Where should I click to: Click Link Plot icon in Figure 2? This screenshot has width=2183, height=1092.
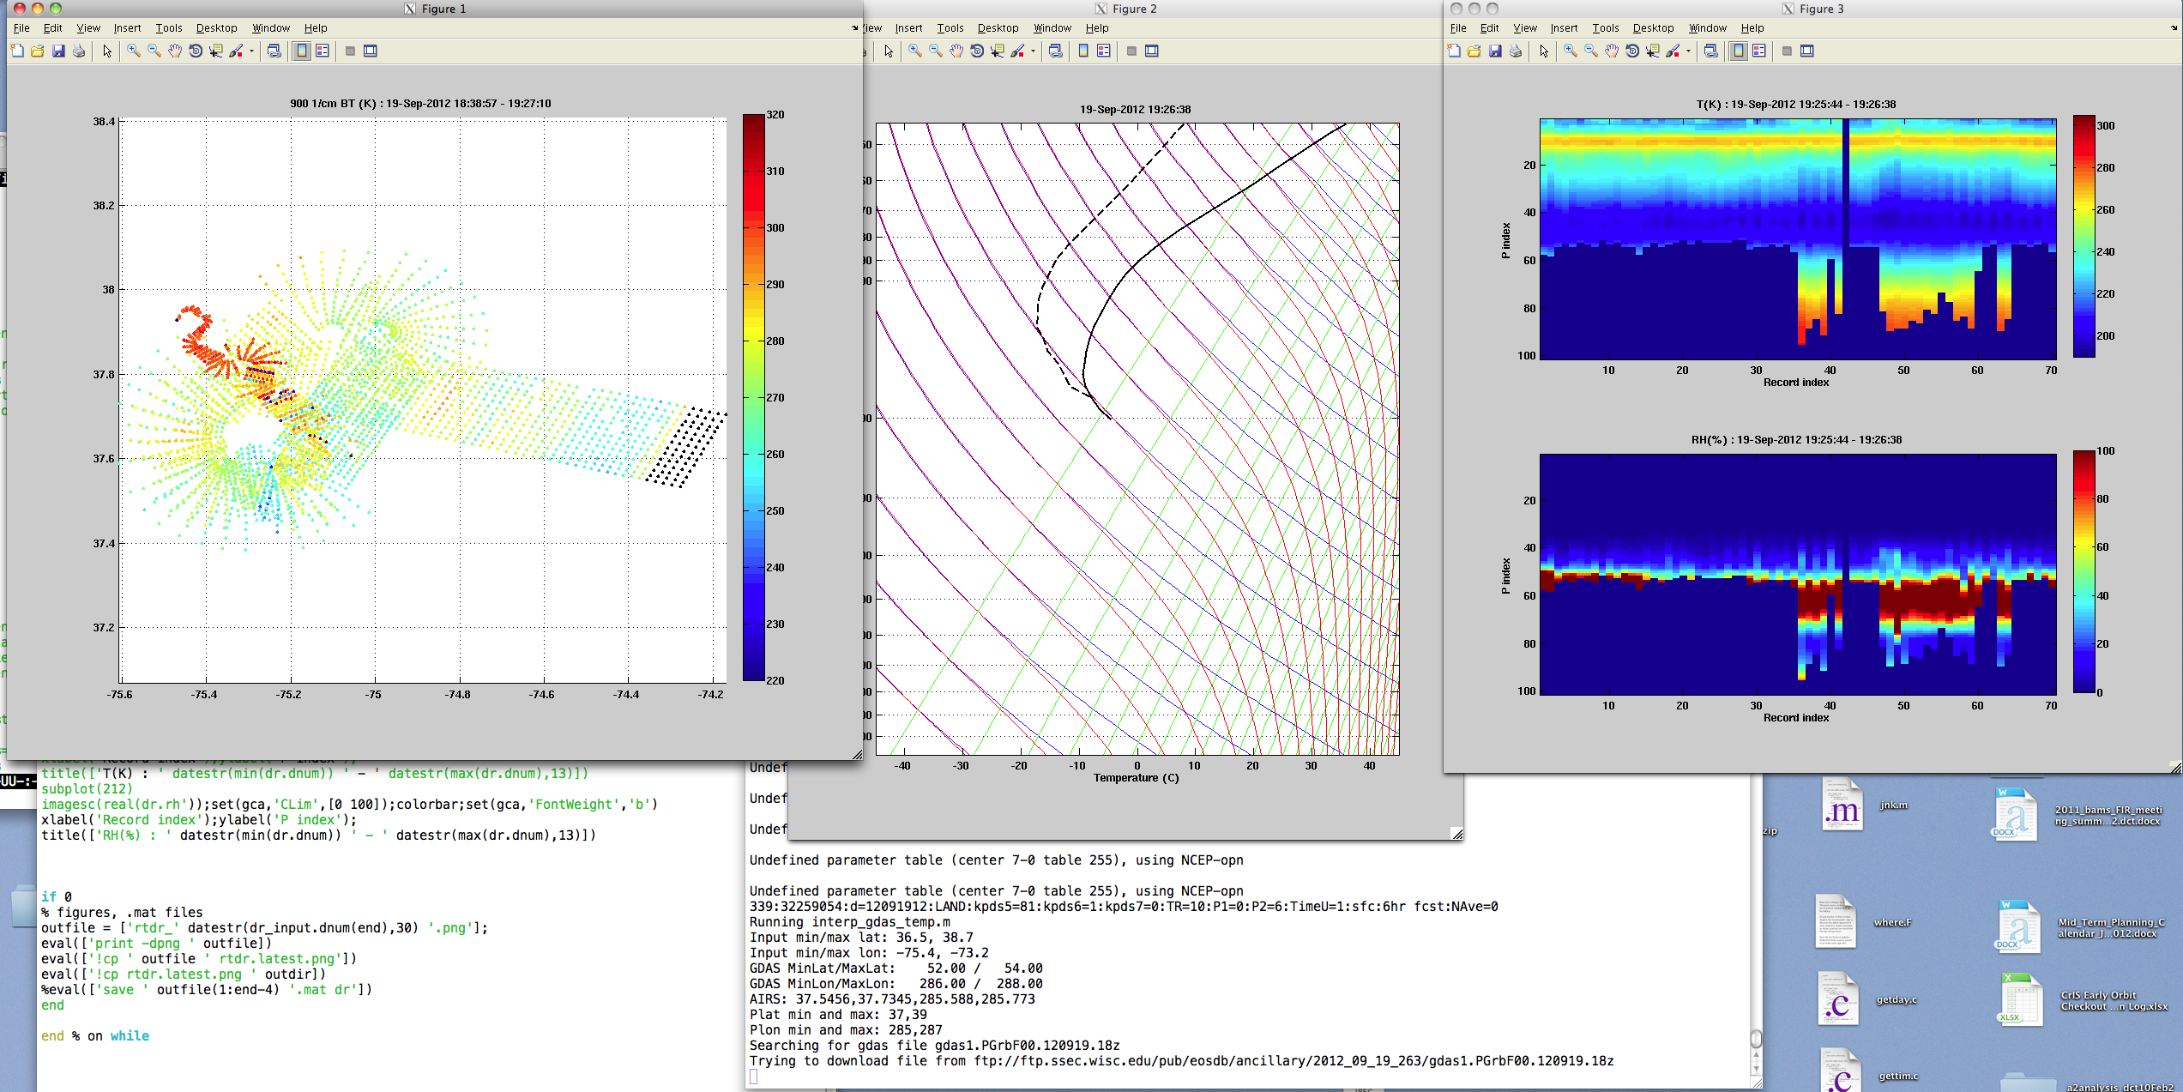pos(1056,51)
